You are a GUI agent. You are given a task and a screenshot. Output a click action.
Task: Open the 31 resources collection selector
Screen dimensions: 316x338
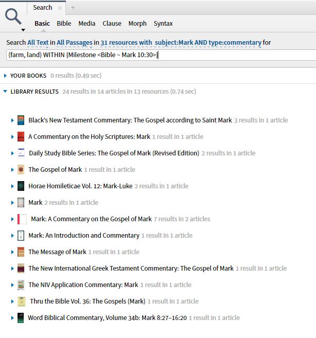point(181,43)
